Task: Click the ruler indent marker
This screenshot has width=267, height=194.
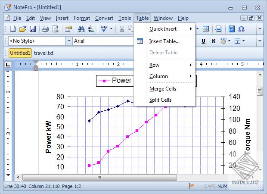Action: [x=36, y=65]
